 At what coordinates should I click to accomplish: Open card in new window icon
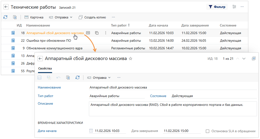[254, 59]
